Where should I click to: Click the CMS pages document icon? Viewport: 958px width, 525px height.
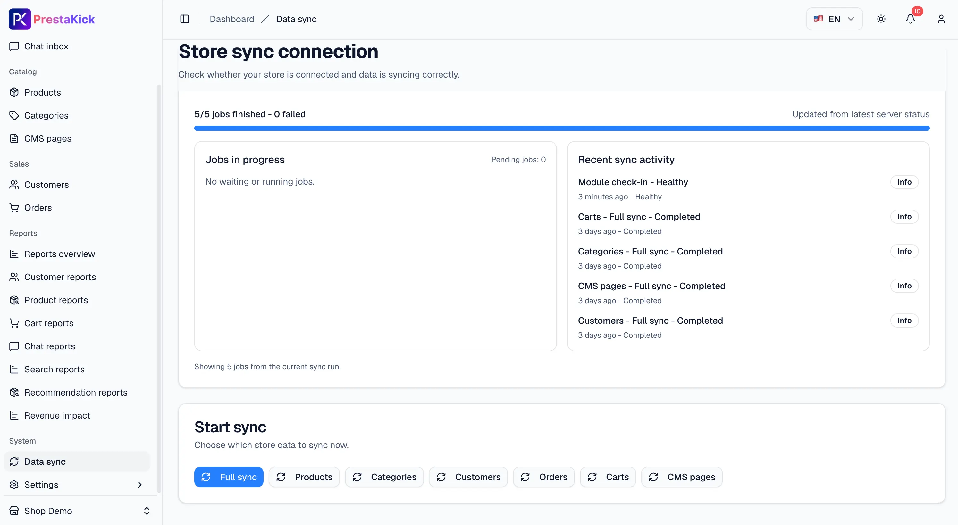(14, 138)
